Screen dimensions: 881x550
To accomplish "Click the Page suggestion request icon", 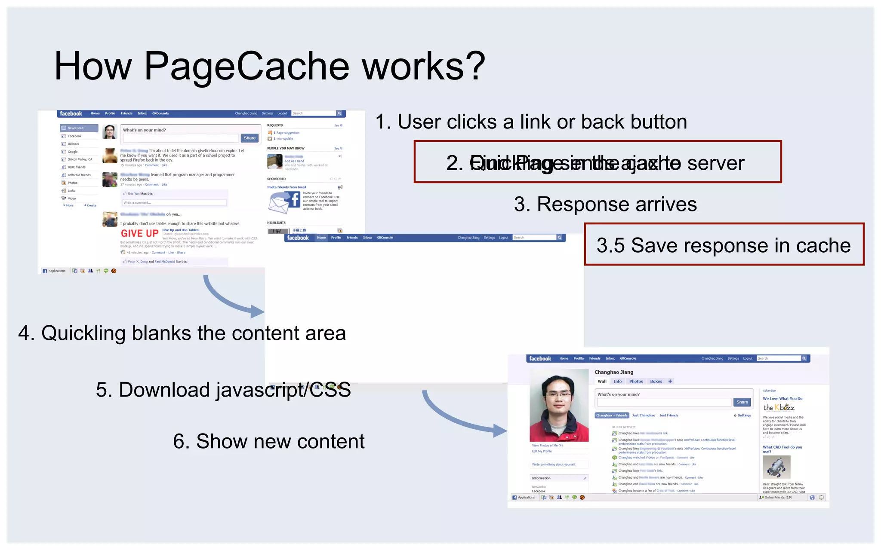I will click(x=270, y=133).
